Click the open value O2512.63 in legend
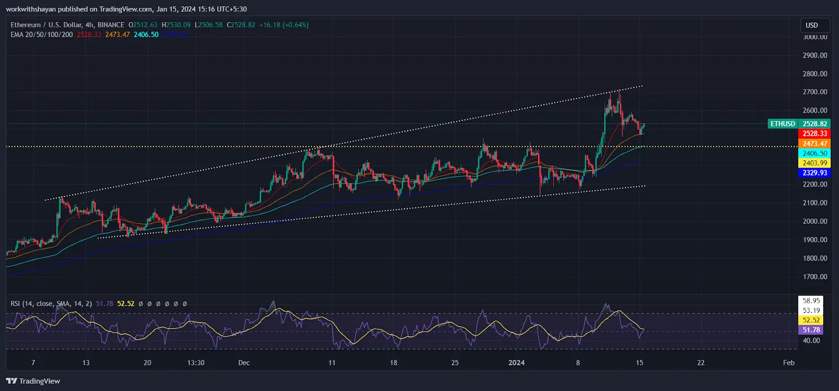 click(x=143, y=25)
